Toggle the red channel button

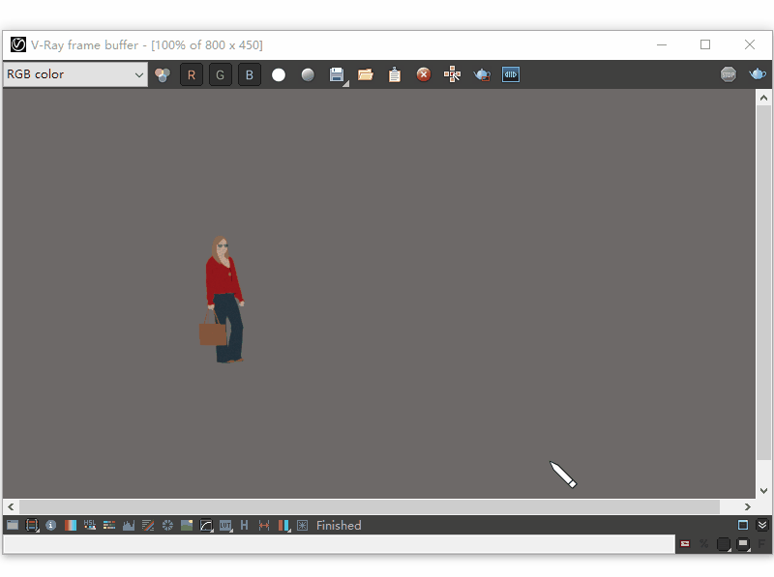192,75
